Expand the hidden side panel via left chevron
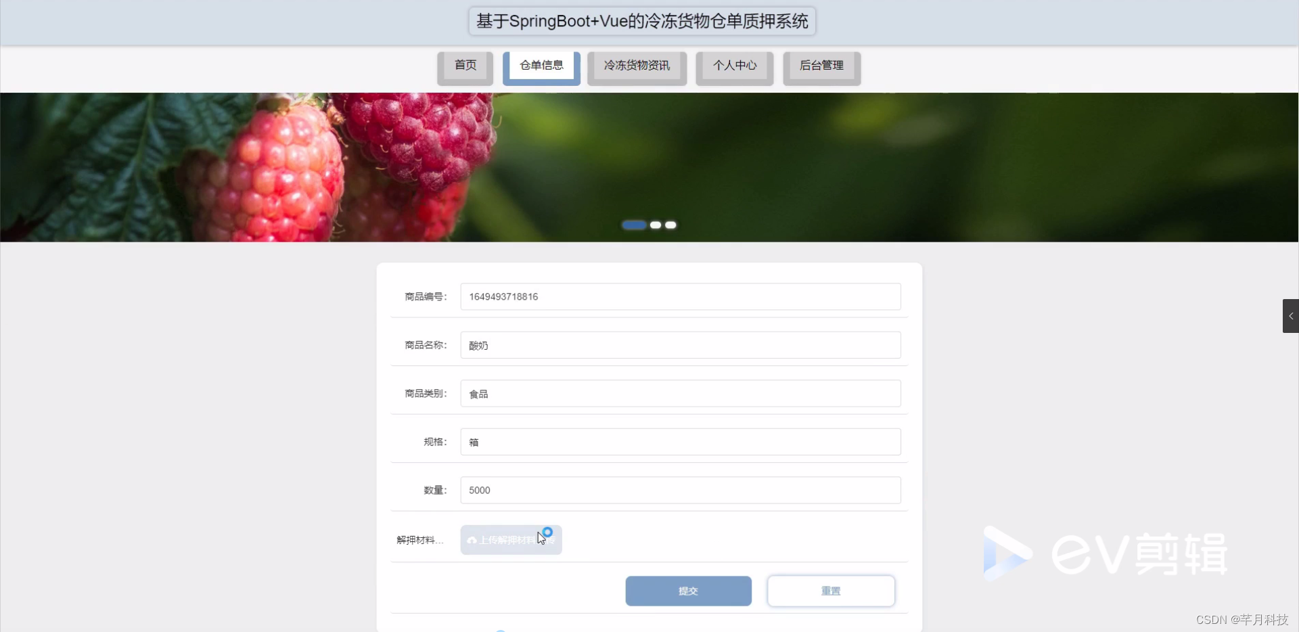 1290,315
